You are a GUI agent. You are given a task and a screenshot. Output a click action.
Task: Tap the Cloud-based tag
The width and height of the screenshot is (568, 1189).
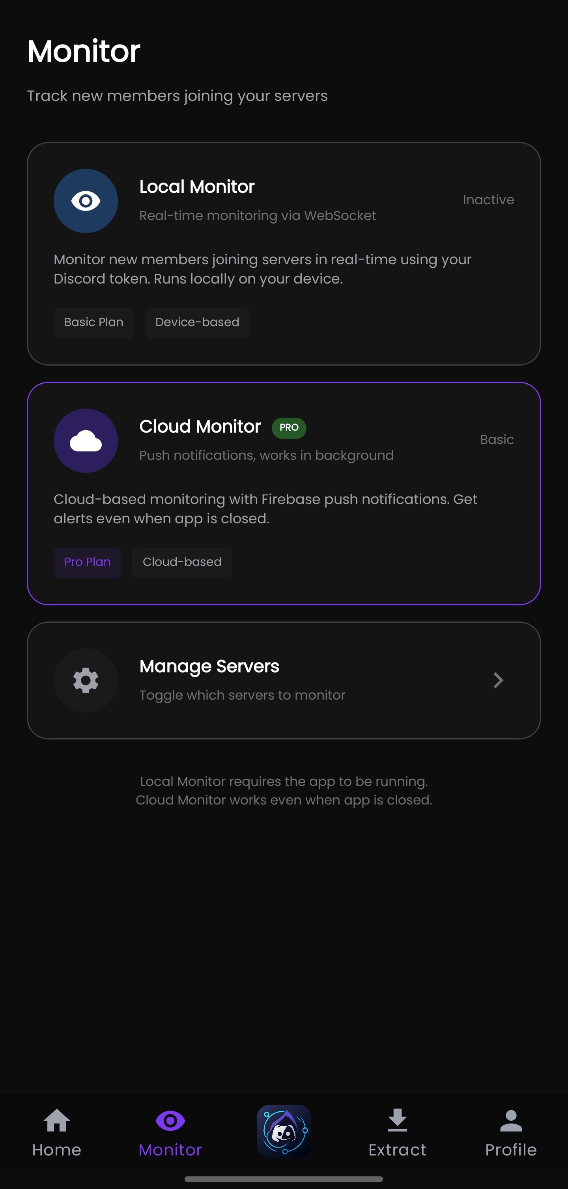coord(182,562)
